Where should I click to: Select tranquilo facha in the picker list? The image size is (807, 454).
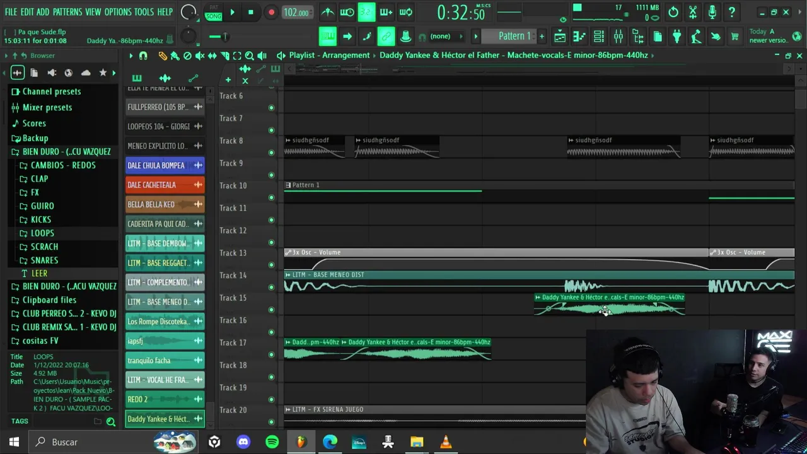(165, 360)
